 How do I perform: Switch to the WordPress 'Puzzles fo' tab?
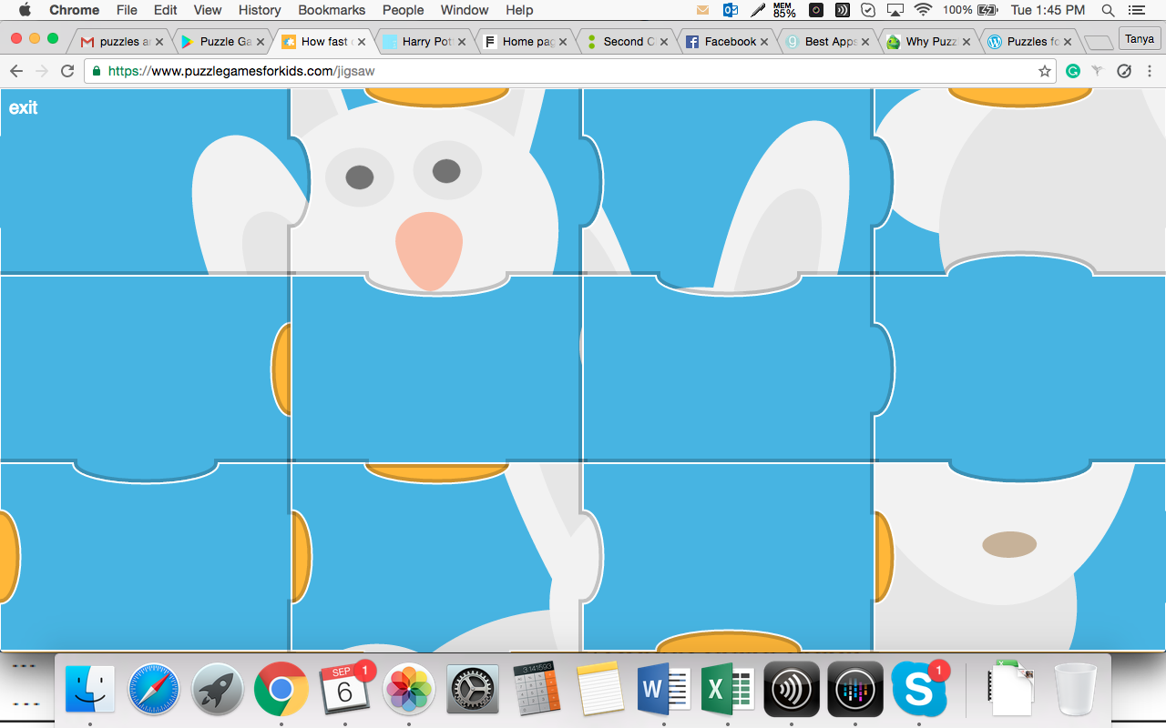pyautogui.click(x=1029, y=42)
